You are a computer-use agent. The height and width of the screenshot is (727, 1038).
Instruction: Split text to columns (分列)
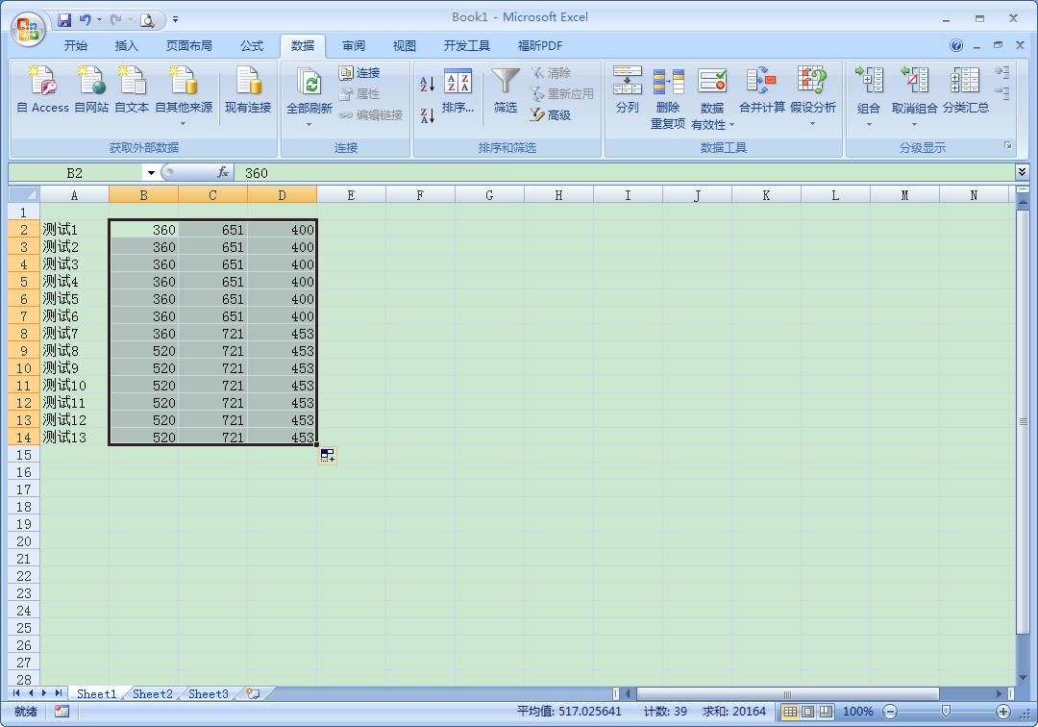(x=627, y=90)
